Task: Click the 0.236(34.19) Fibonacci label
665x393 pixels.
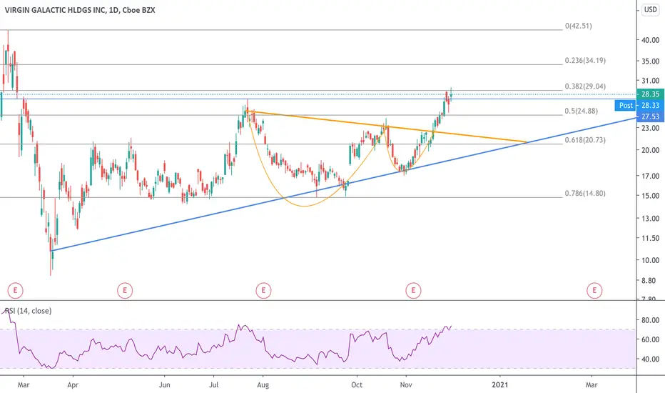Action: pos(585,60)
